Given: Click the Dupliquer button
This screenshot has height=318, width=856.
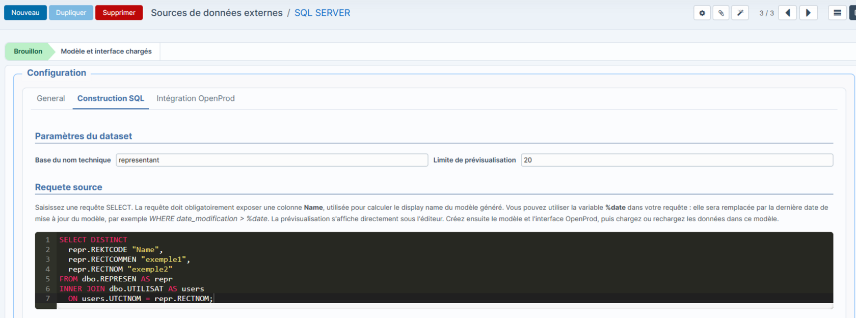Looking at the screenshot, I should (x=71, y=13).
